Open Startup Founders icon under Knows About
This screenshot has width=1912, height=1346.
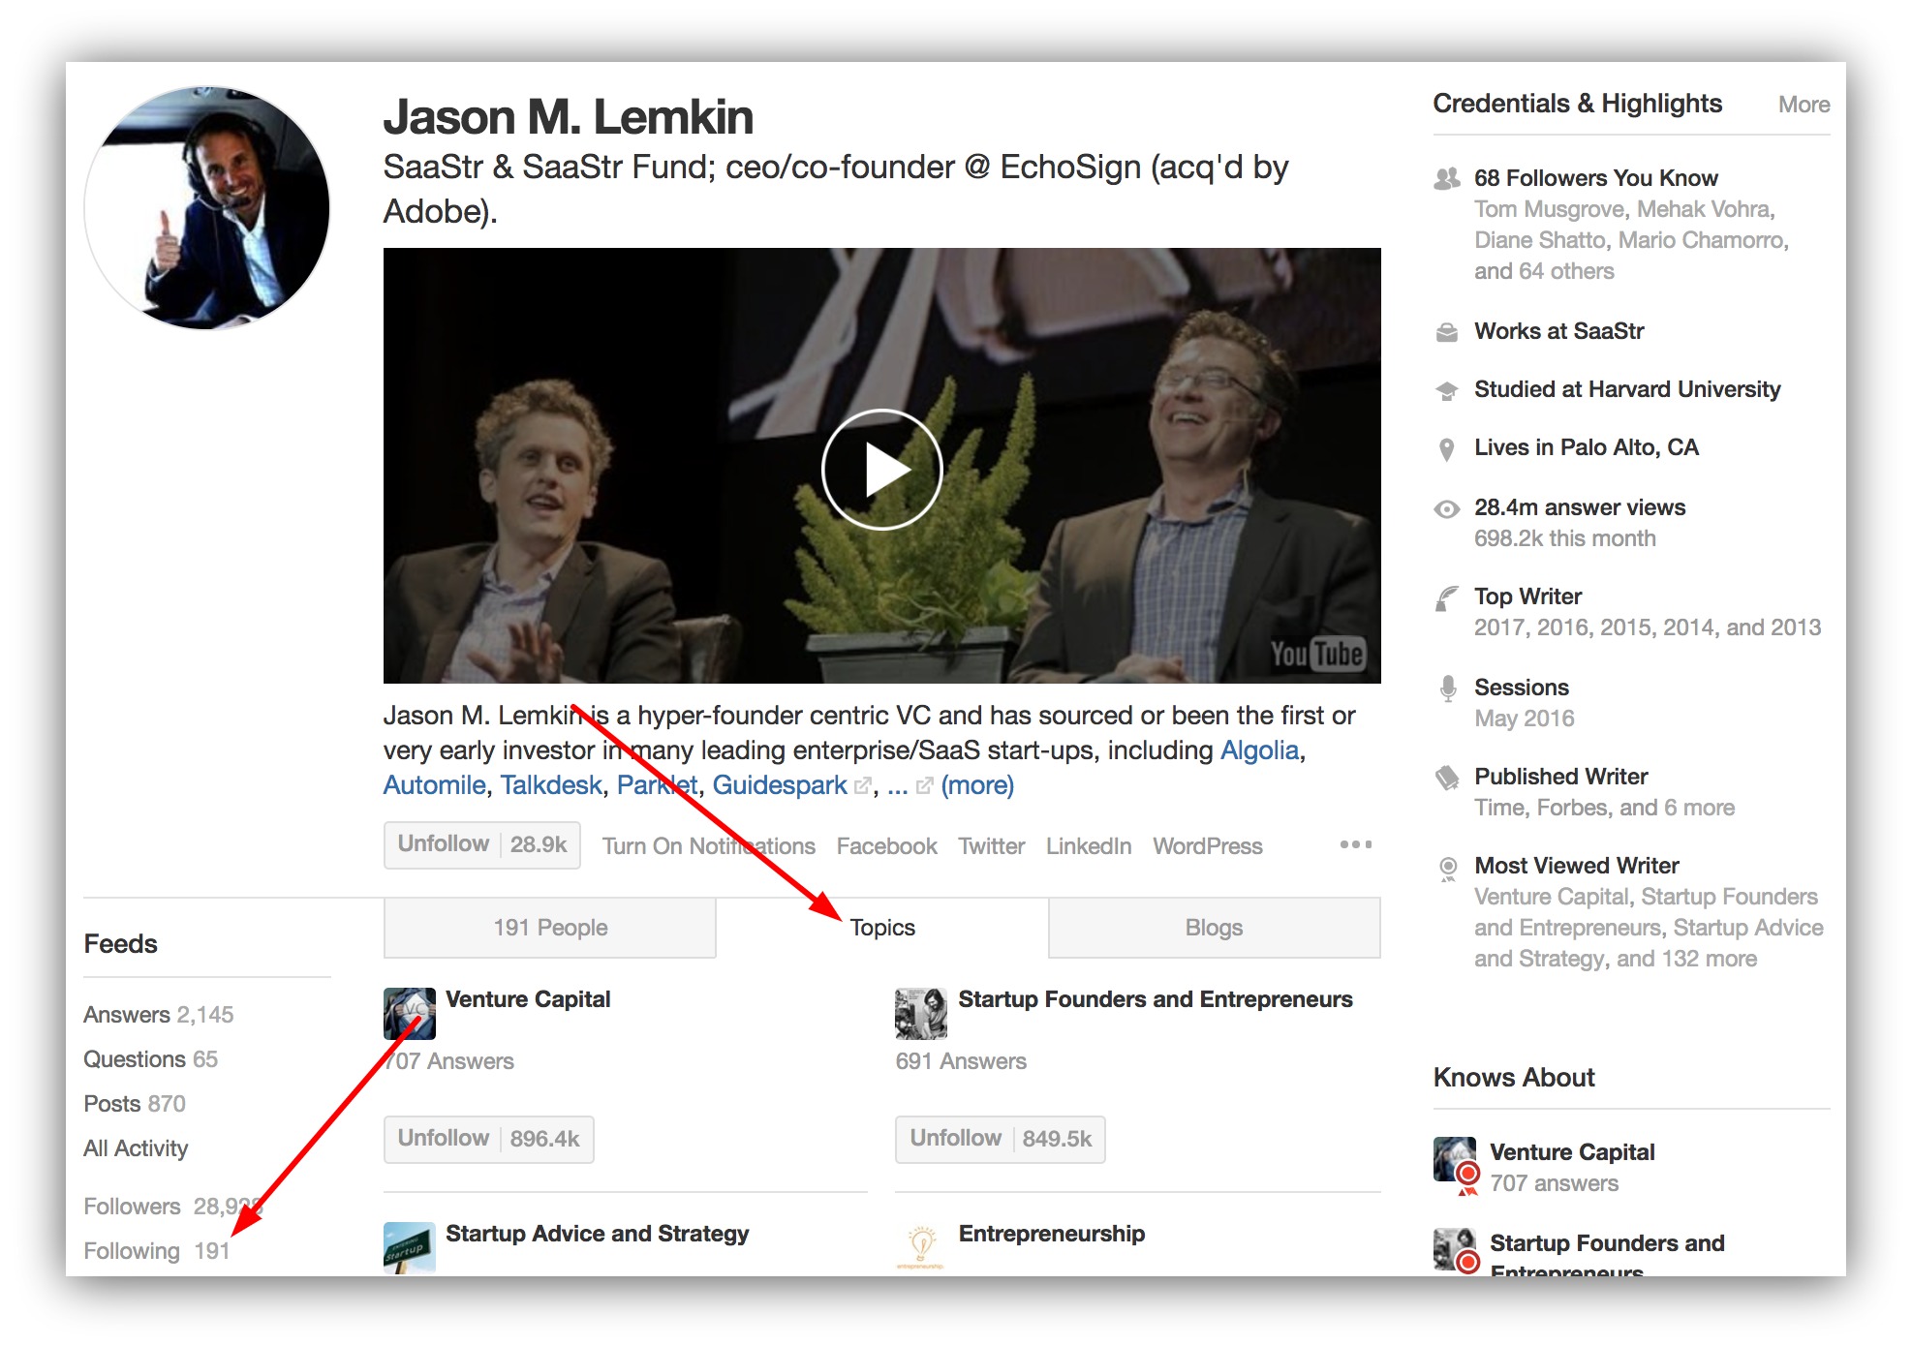tap(1456, 1249)
